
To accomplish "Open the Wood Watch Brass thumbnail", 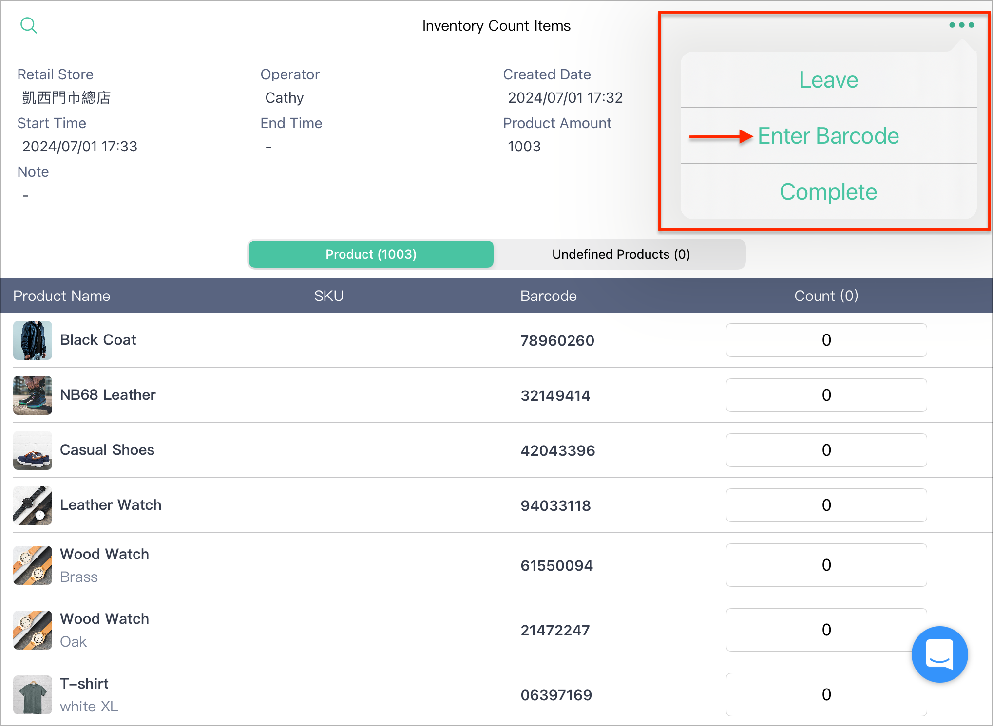I will pyautogui.click(x=33, y=565).
